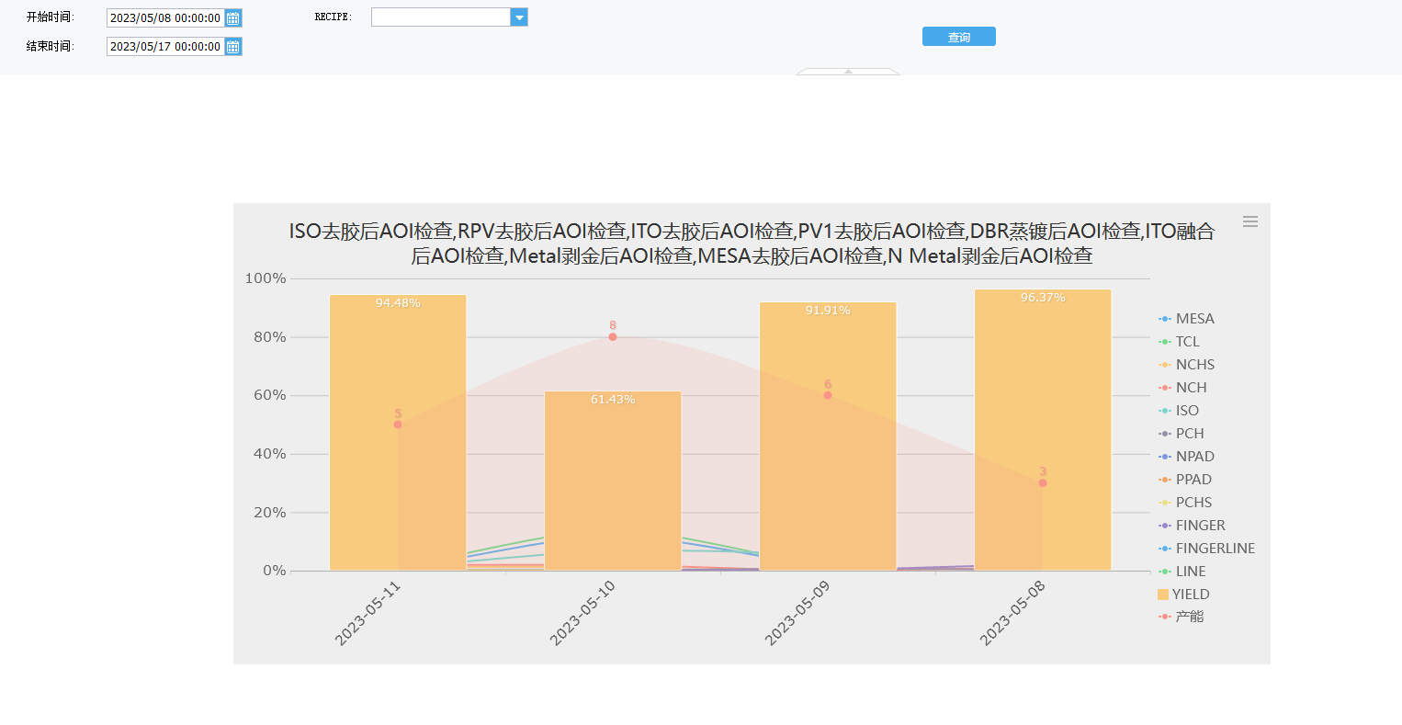Toggle the NCHS series in legend
Image resolution: width=1402 pixels, height=725 pixels.
(1187, 365)
